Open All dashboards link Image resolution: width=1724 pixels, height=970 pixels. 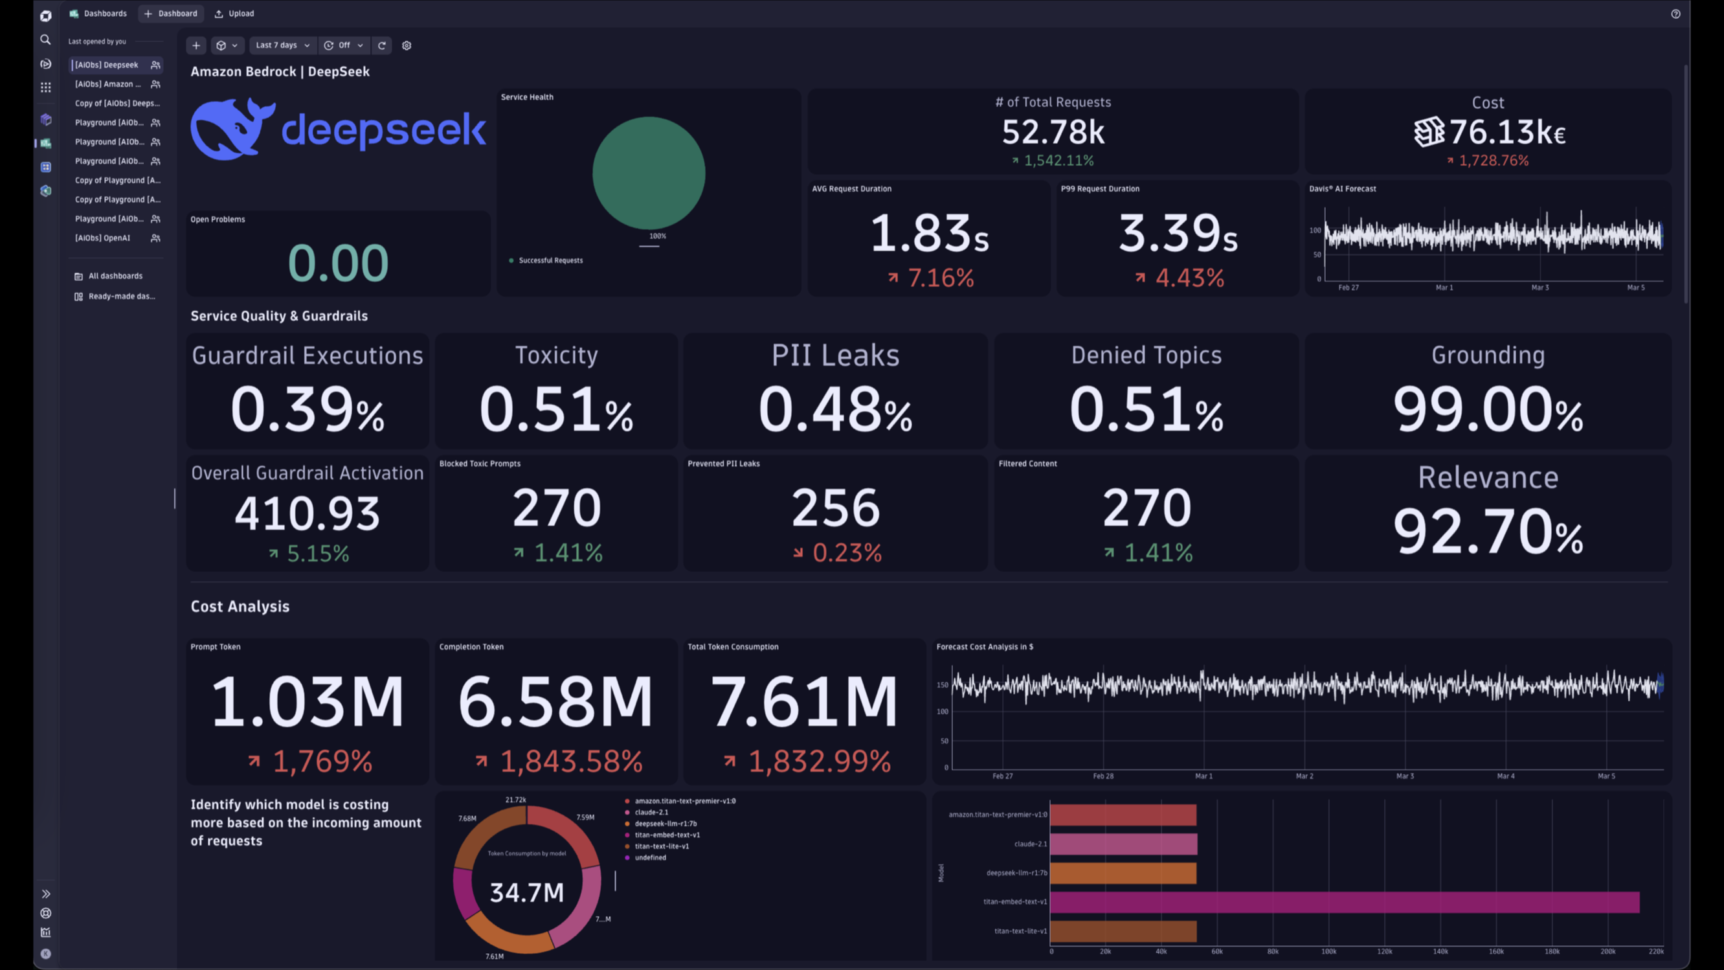coord(116,276)
